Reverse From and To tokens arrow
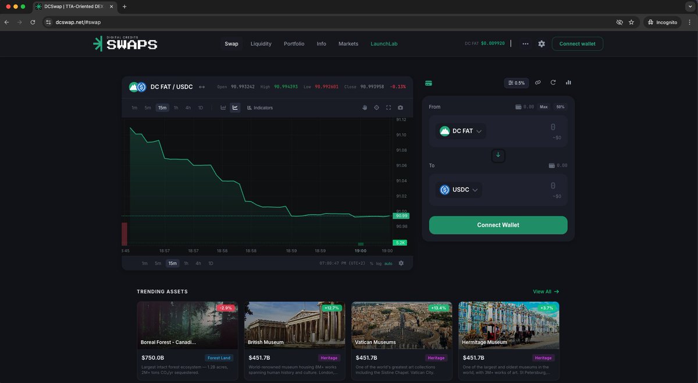The height and width of the screenshot is (383, 698). tap(498, 155)
